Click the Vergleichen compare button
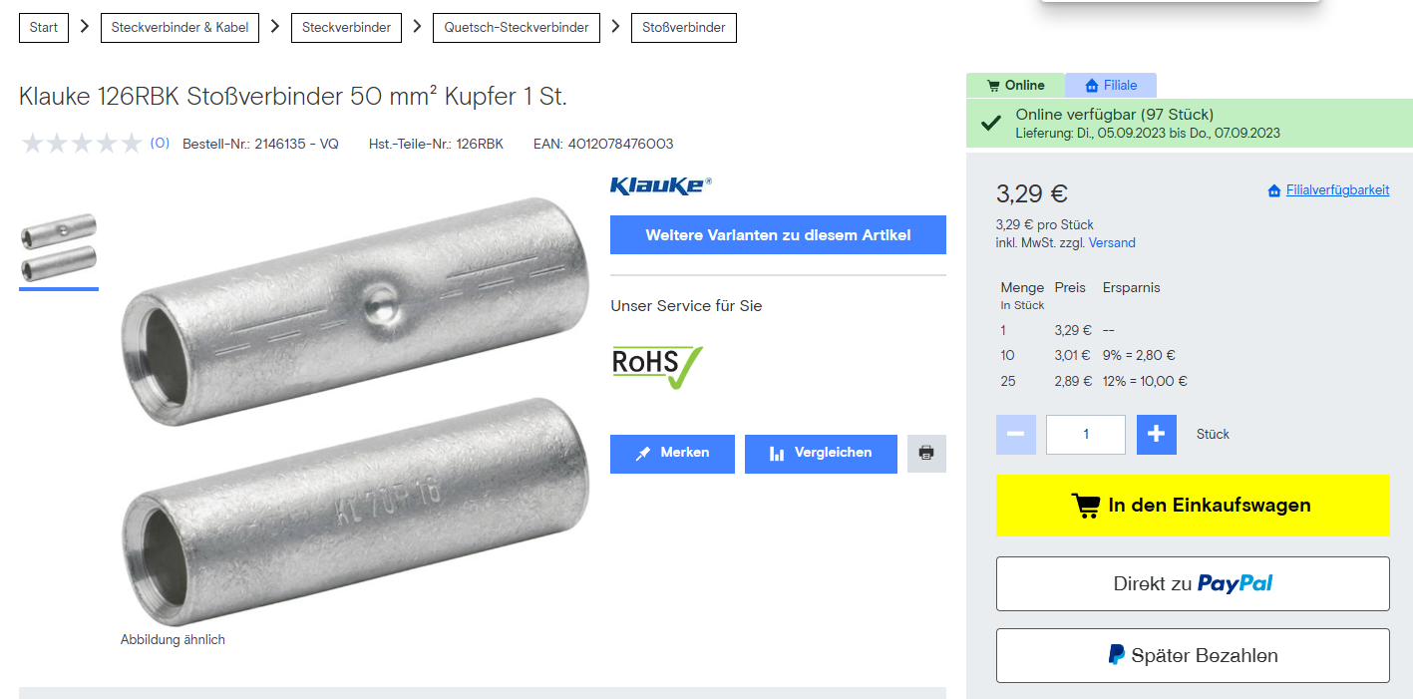The width and height of the screenshot is (1413, 699). pyautogui.click(x=821, y=454)
